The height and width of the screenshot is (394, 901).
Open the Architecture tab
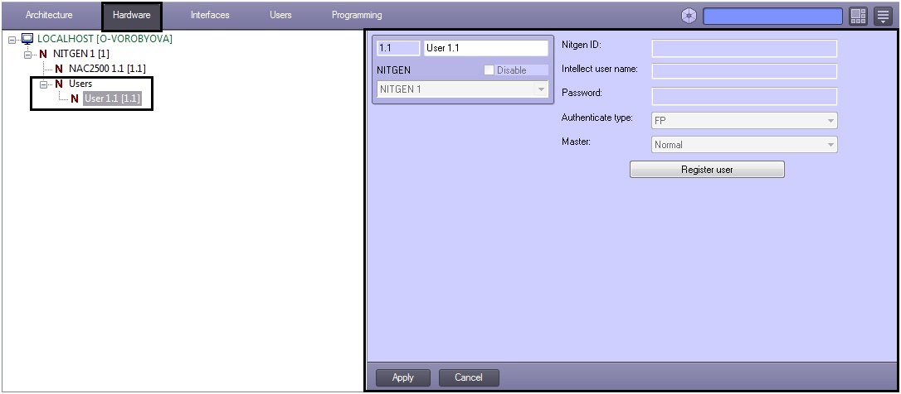pyautogui.click(x=49, y=15)
